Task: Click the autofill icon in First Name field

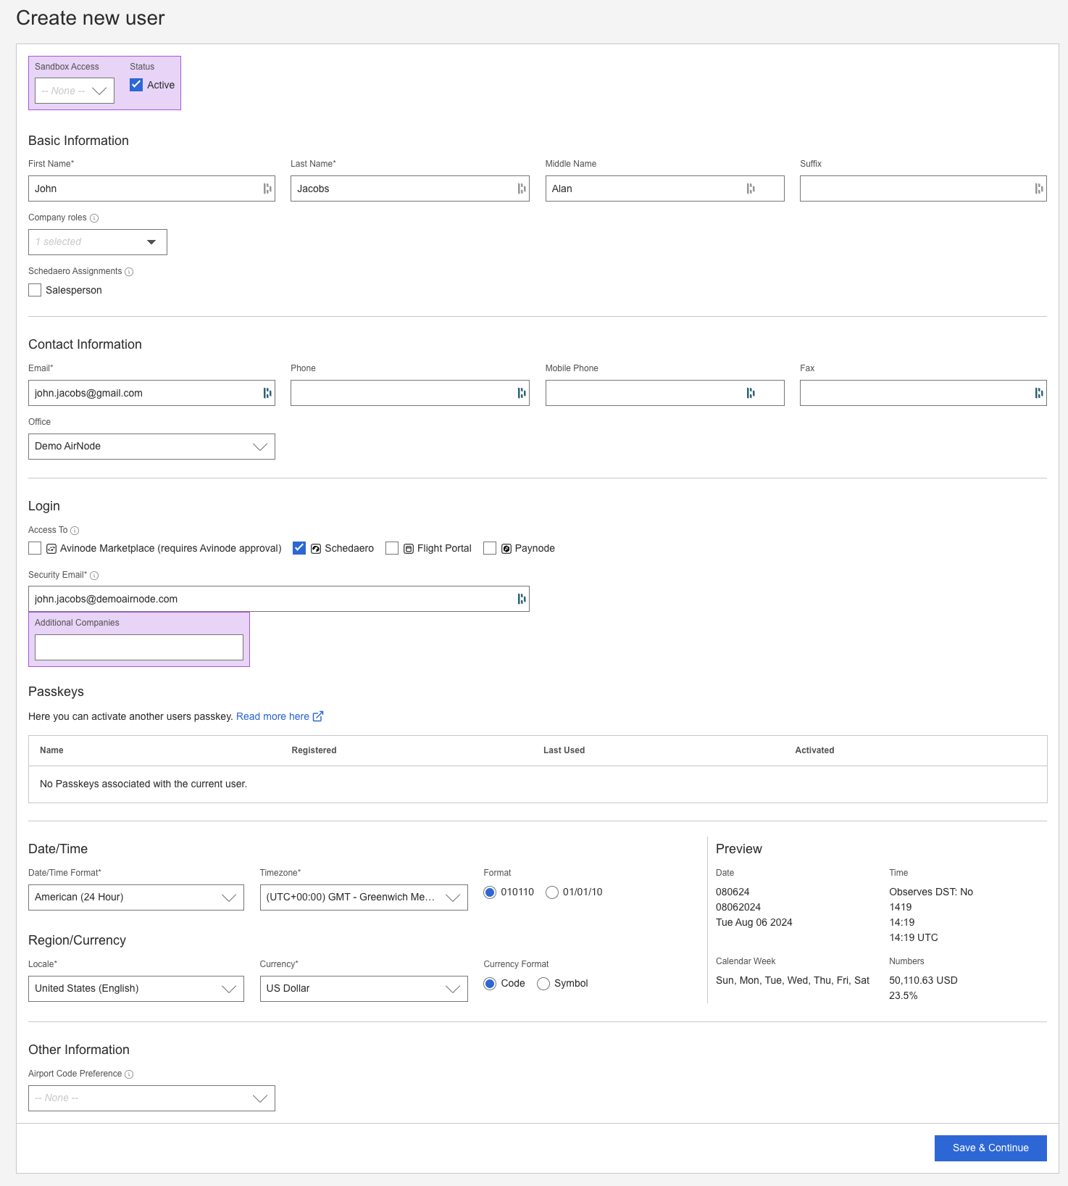Action: [x=267, y=188]
